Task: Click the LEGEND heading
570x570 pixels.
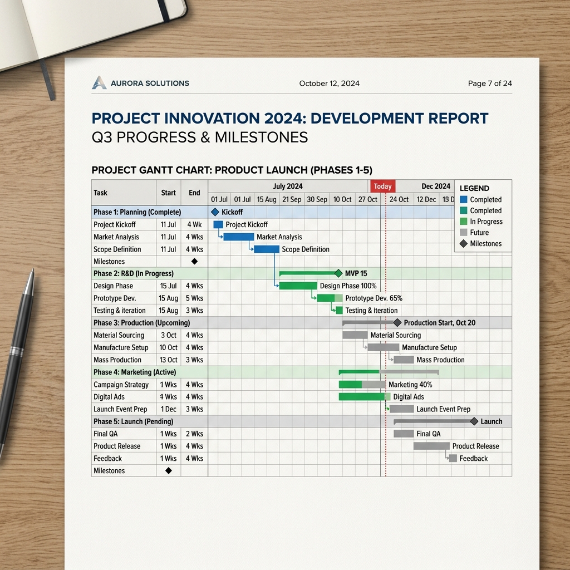Action: point(474,188)
